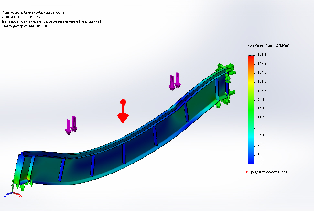The image size is (314, 211).
Task: Click the red X axis of the triad
Action: point(17,194)
